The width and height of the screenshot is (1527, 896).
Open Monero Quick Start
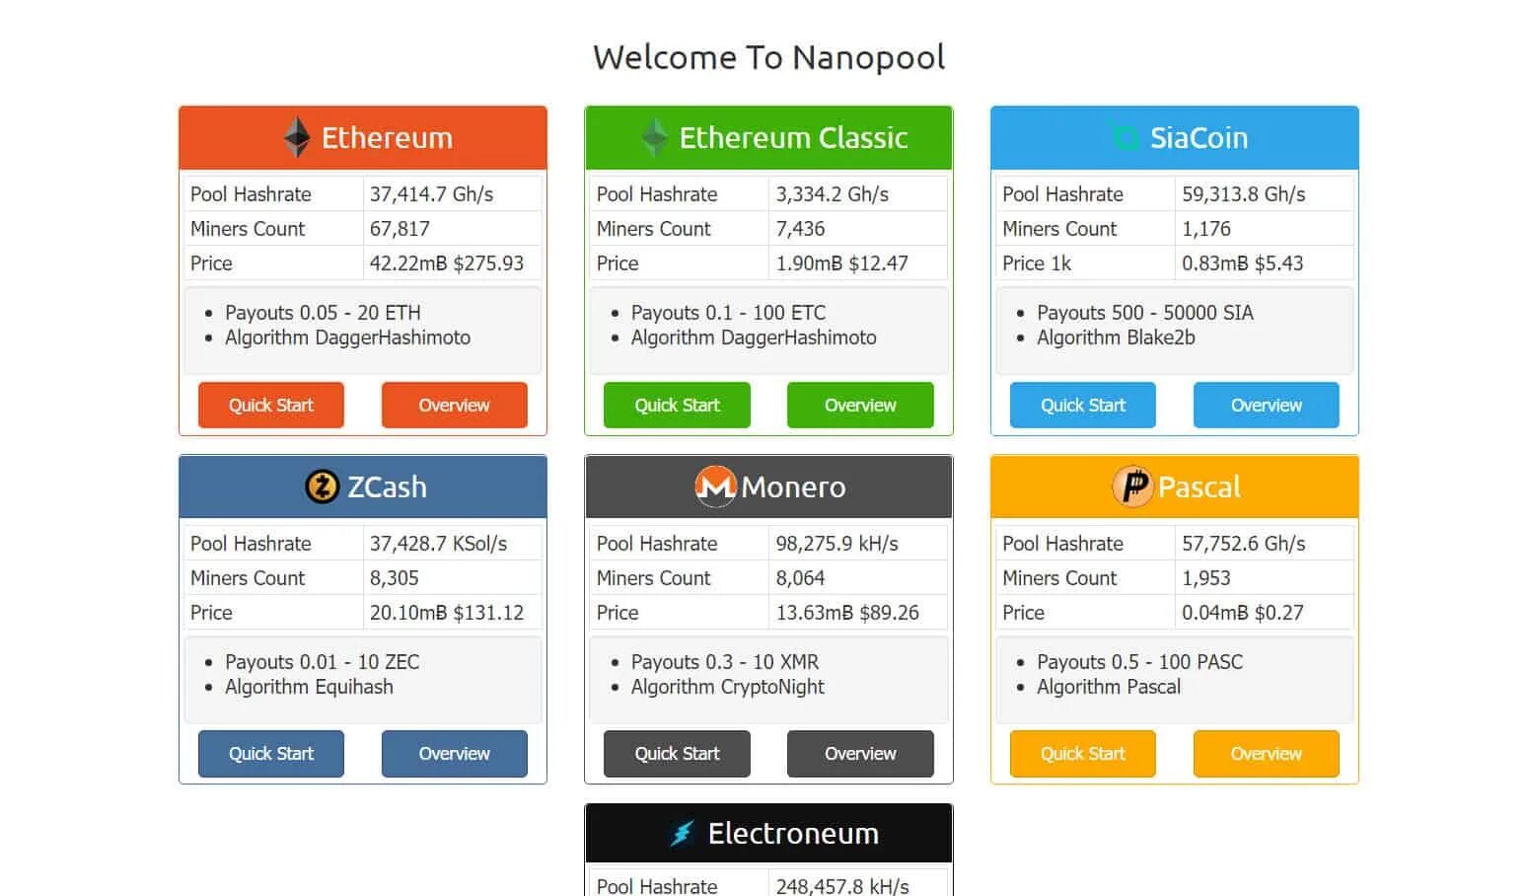point(677,754)
